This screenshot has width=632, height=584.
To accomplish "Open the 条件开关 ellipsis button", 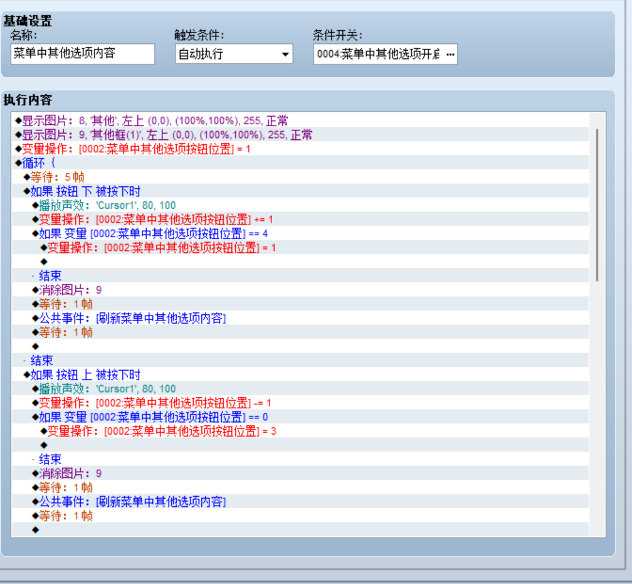I will pyautogui.click(x=450, y=55).
